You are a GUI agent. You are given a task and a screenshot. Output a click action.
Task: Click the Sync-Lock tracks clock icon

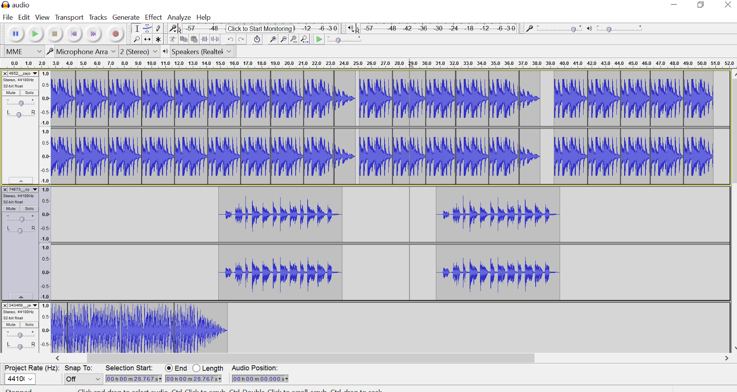[257, 40]
